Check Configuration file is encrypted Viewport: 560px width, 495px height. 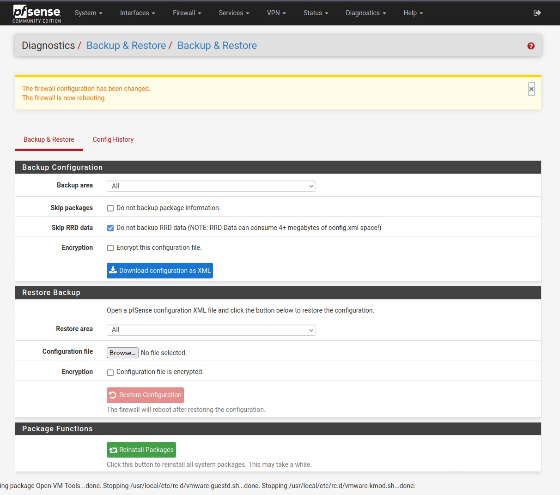(x=110, y=373)
